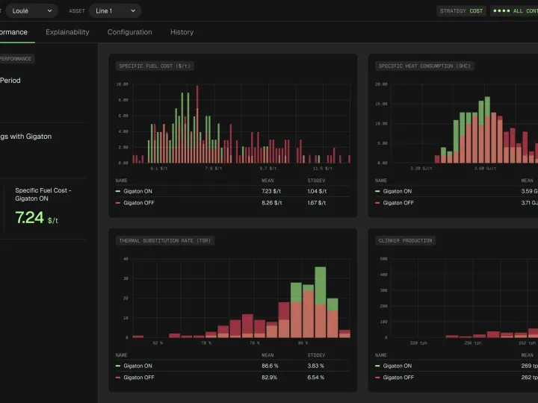Click the Thermal Substitution Rate chart title
Image resolution: width=538 pixels, height=403 pixels.
165,240
